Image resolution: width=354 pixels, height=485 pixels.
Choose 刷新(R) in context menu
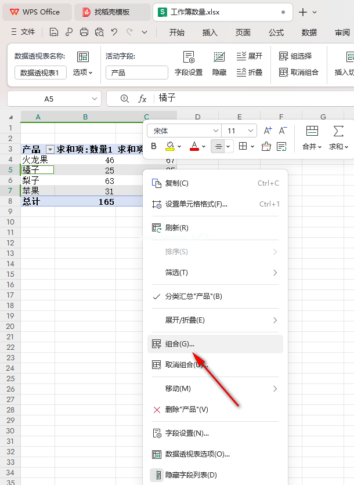215,228
